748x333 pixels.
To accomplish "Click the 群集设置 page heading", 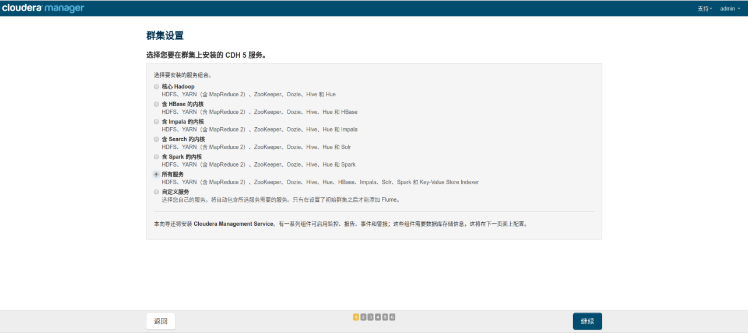I will (165, 36).
